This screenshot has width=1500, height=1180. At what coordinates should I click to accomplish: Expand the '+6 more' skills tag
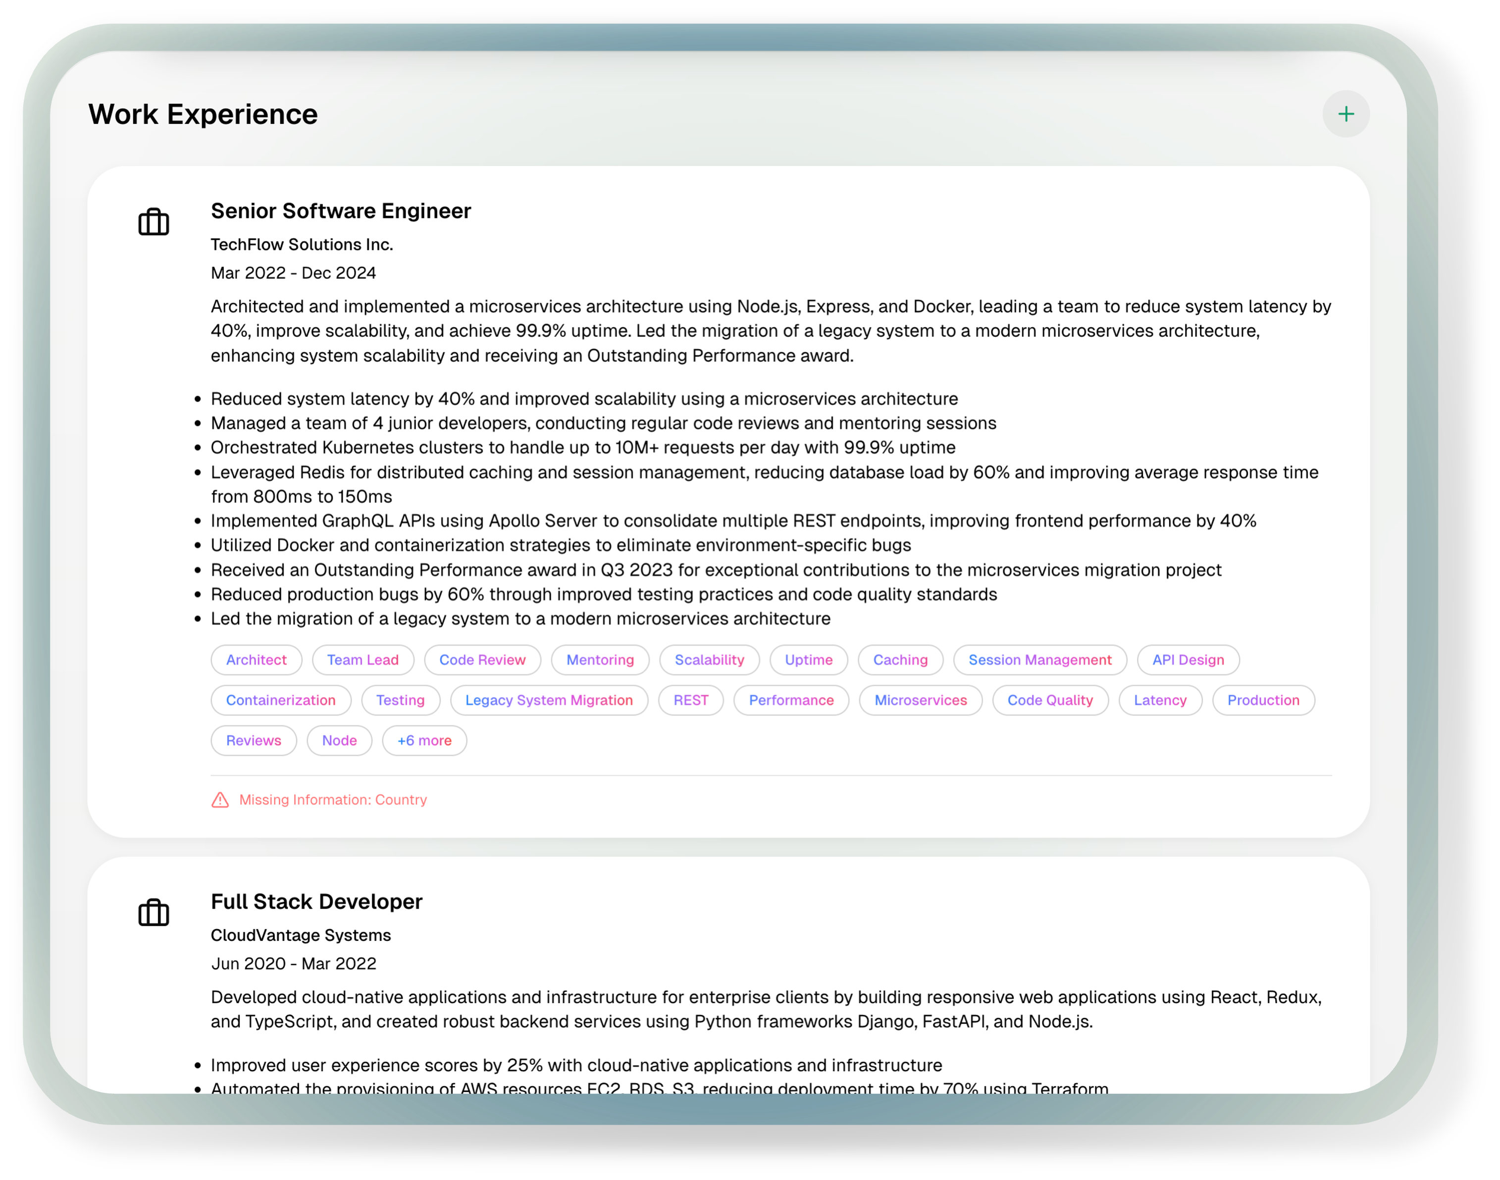pyautogui.click(x=424, y=740)
